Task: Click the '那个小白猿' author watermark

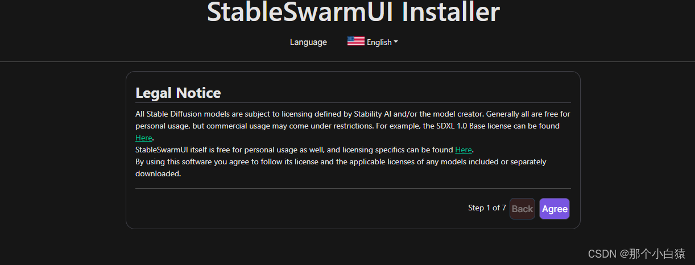Action: tap(658, 254)
